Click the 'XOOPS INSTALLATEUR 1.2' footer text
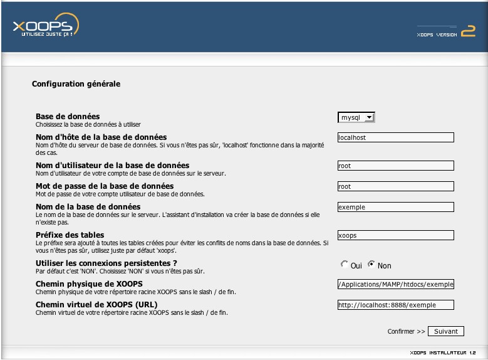Image resolution: width=488 pixels, height=360 pixels. (442, 353)
